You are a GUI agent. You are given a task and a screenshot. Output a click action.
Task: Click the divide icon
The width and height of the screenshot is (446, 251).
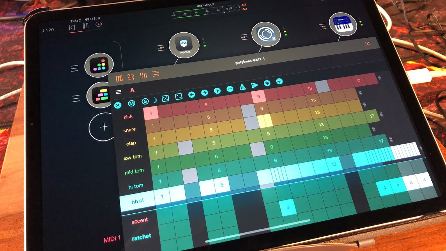279,82
